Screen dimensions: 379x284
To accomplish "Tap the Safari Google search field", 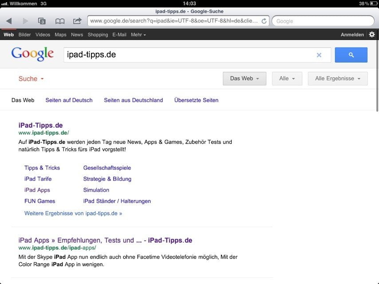I will click(x=323, y=21).
